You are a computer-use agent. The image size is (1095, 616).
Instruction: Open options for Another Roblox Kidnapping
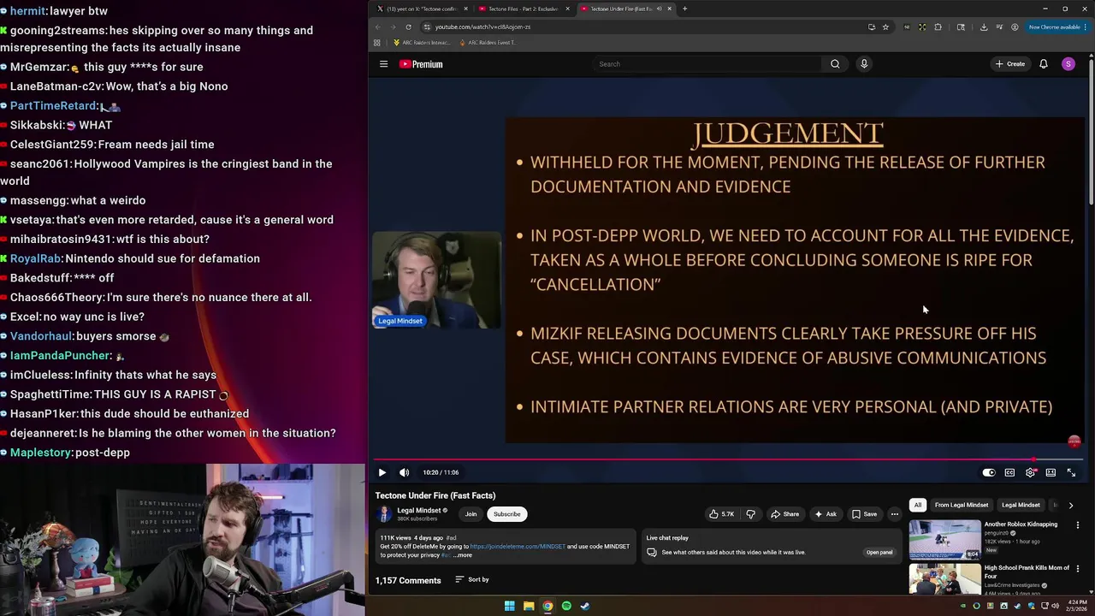(x=1078, y=525)
